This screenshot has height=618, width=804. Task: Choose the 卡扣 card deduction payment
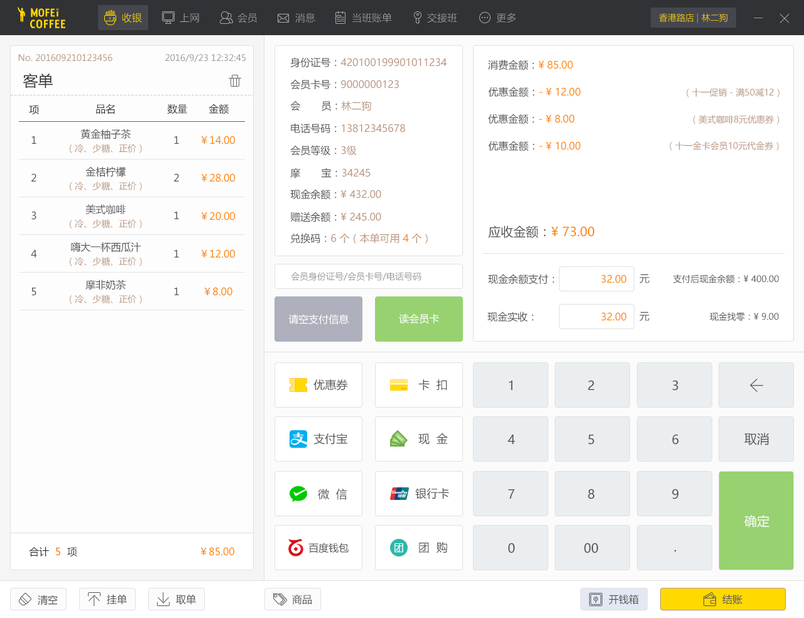(x=419, y=385)
